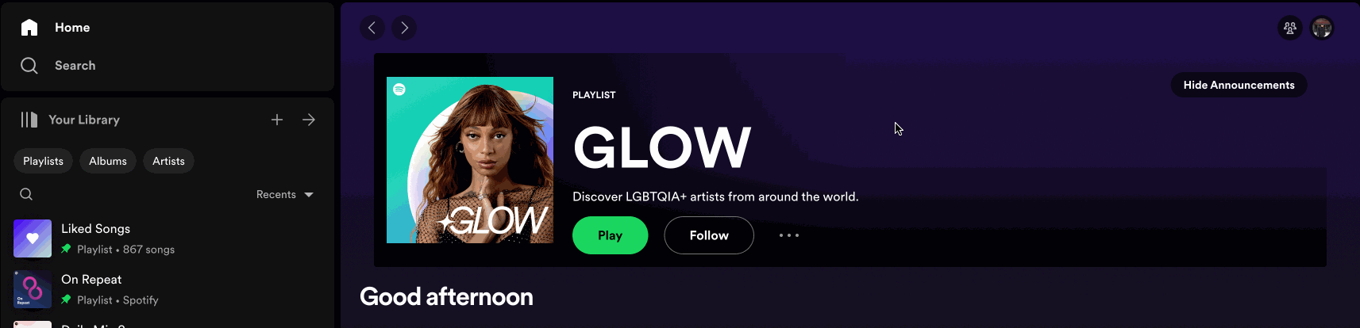The height and width of the screenshot is (328, 1360).
Task: Open the Recents sort dropdown
Action: click(285, 194)
